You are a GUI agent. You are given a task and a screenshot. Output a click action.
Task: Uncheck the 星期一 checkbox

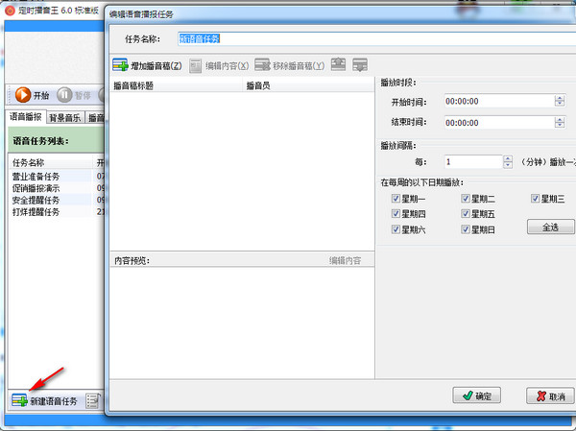point(396,199)
